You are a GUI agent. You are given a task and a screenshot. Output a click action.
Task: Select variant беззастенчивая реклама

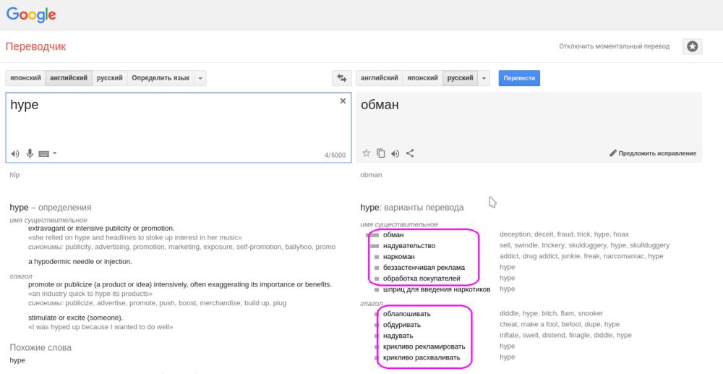(424, 268)
